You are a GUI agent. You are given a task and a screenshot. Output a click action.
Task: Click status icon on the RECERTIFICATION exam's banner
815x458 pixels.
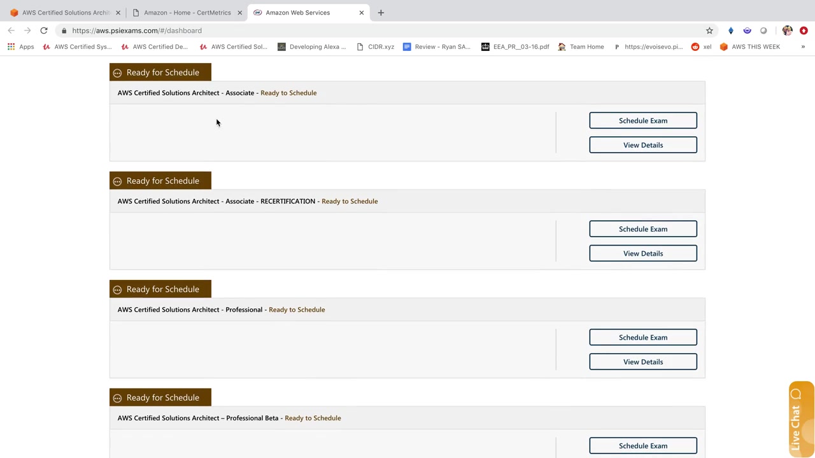(x=117, y=181)
